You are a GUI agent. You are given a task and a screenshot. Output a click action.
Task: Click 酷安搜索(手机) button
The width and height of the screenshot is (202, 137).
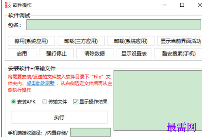tap(178, 54)
